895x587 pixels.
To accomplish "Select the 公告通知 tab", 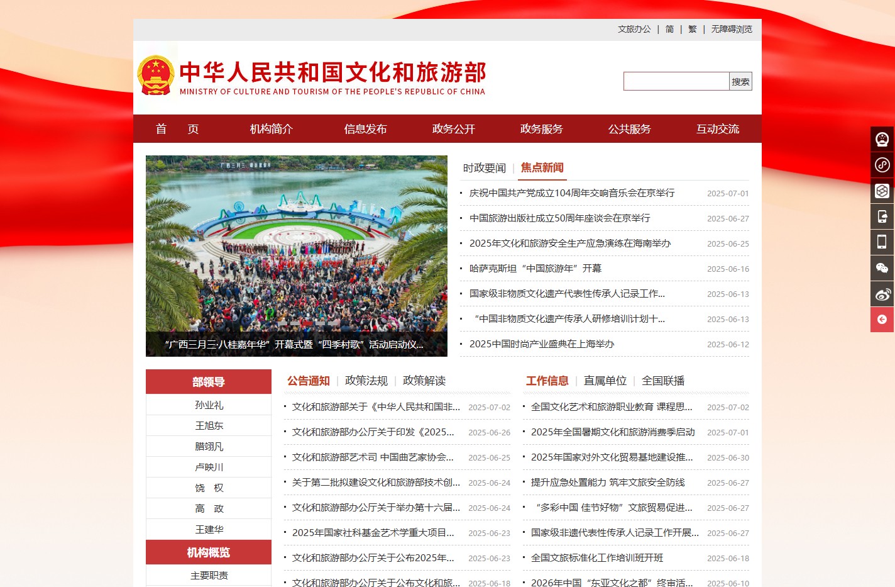I will tap(309, 381).
